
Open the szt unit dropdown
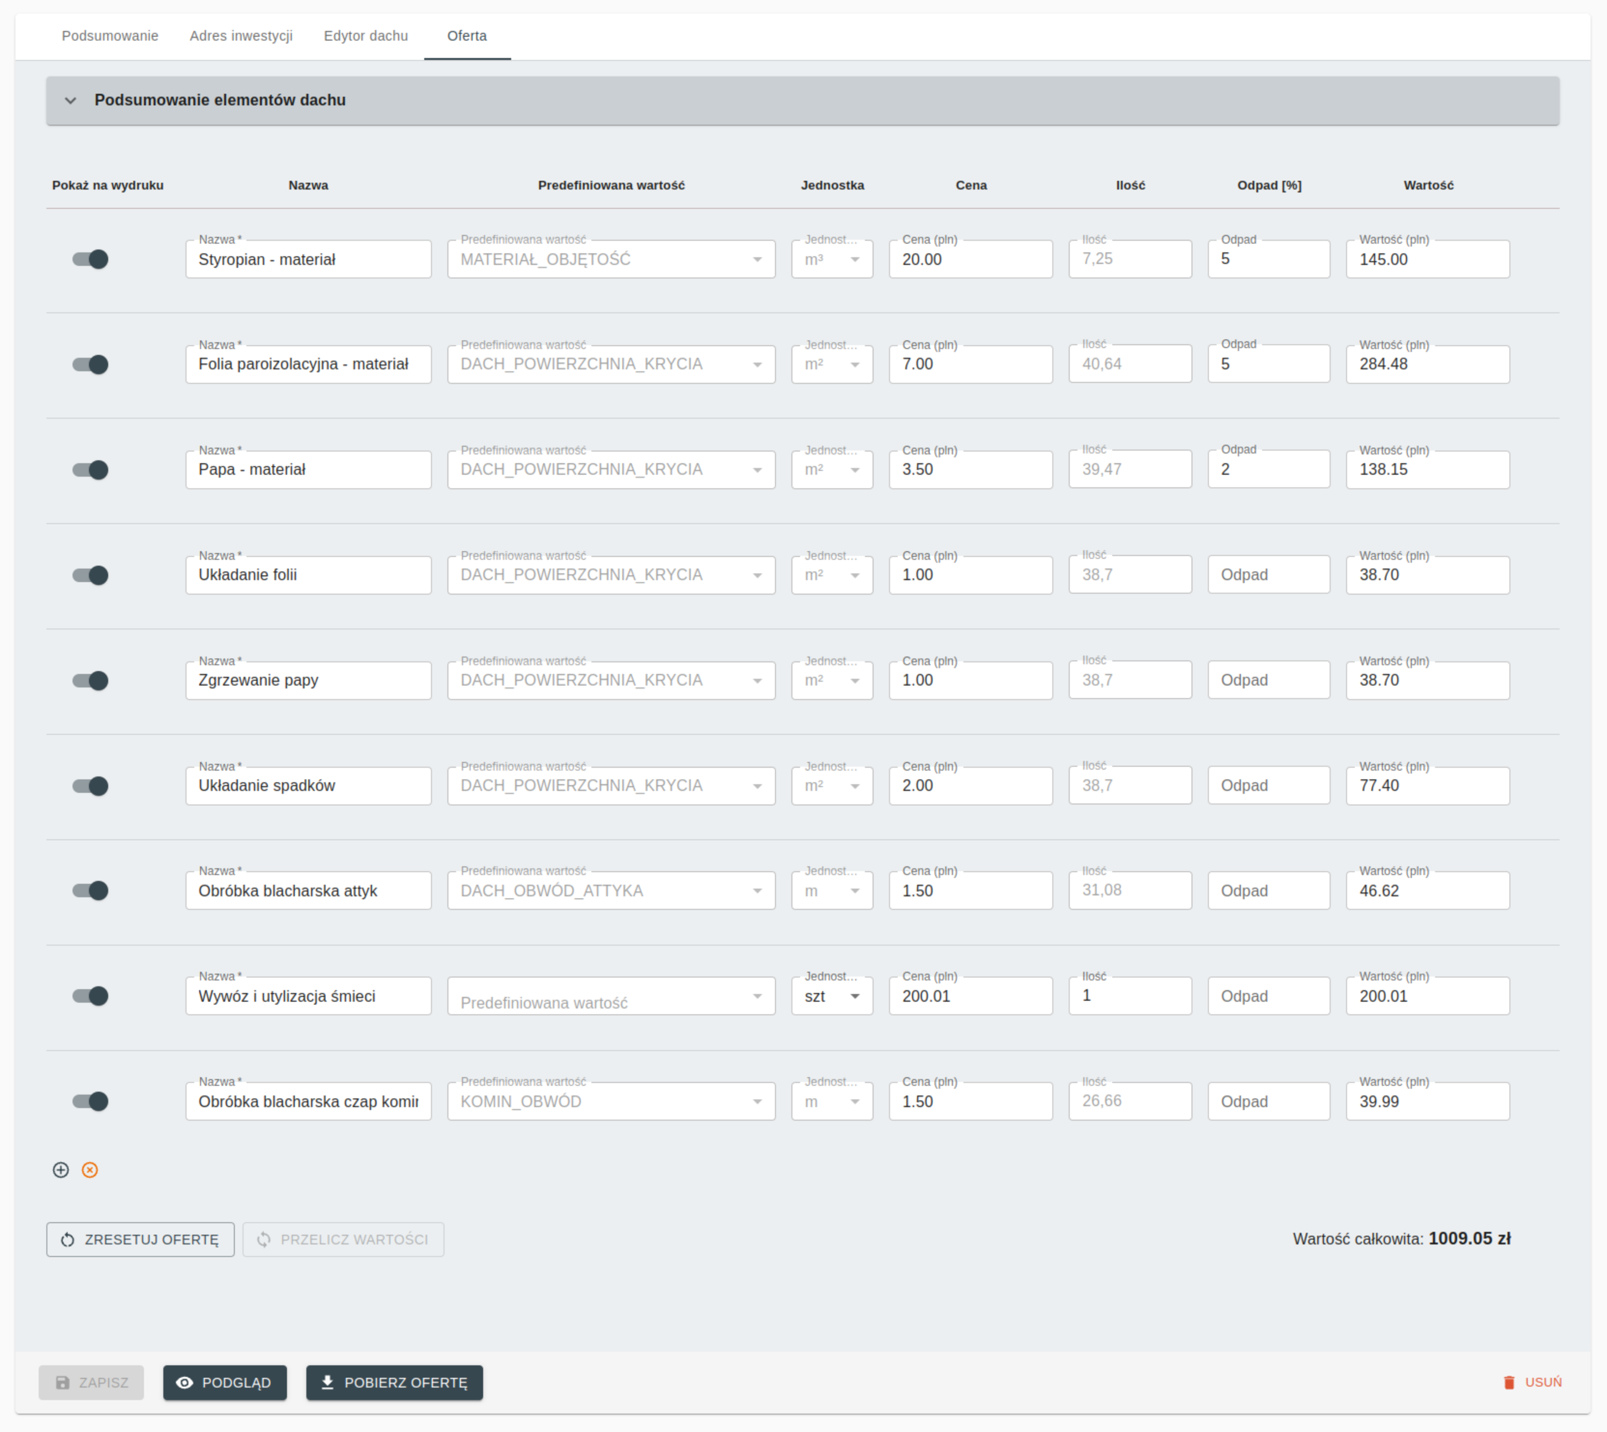[832, 996]
